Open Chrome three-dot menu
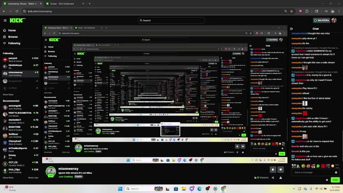This screenshot has width=343, height=193. [x=339, y=11]
